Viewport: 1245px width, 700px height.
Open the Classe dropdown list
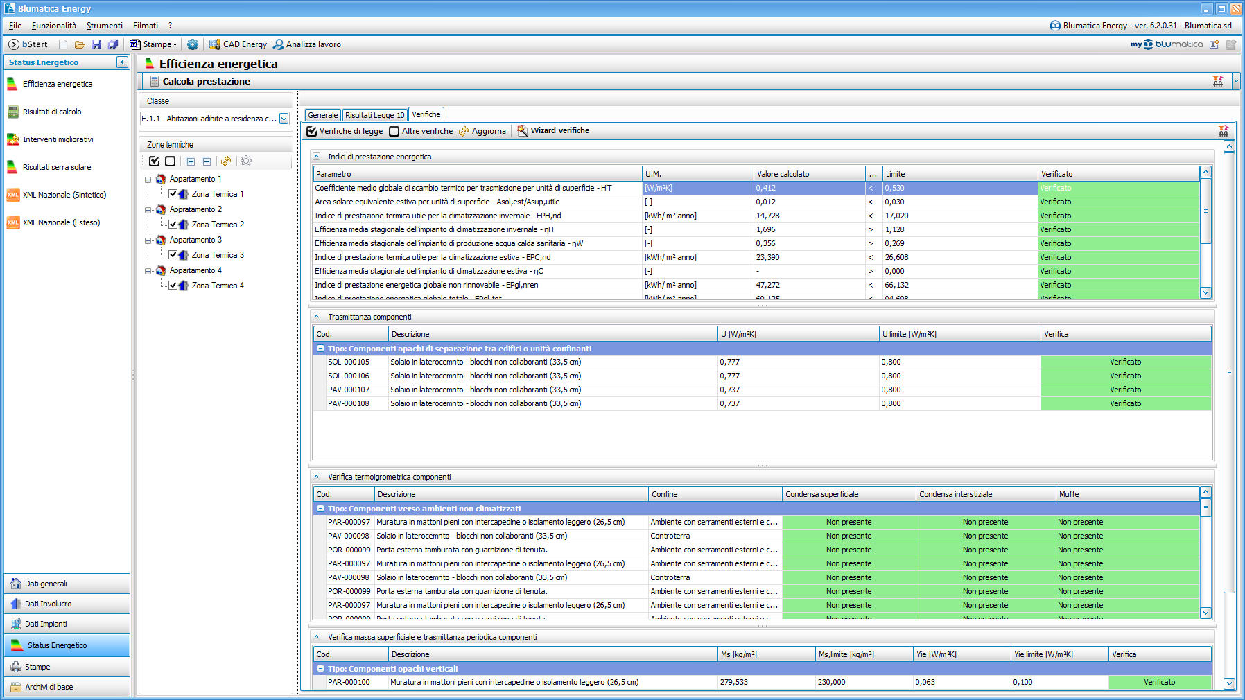click(284, 119)
